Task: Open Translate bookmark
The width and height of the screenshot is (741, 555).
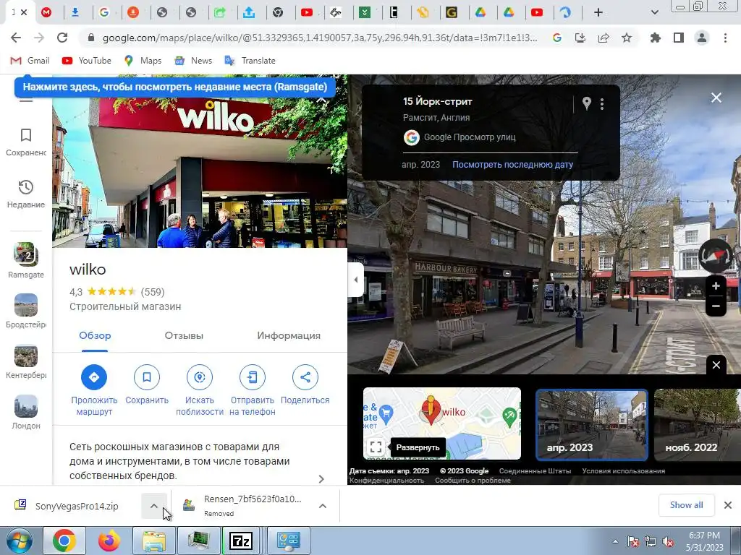Action: [250, 61]
